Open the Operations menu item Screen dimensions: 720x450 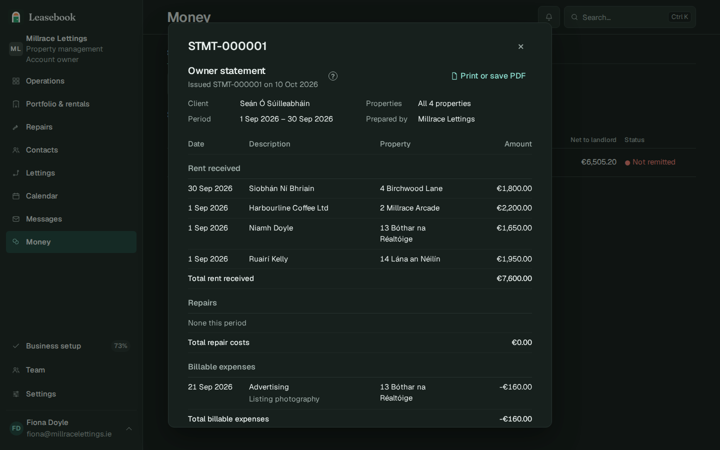pyautogui.click(x=71, y=81)
